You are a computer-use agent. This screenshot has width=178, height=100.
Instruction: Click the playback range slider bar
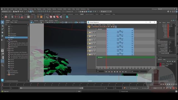(51, 88)
